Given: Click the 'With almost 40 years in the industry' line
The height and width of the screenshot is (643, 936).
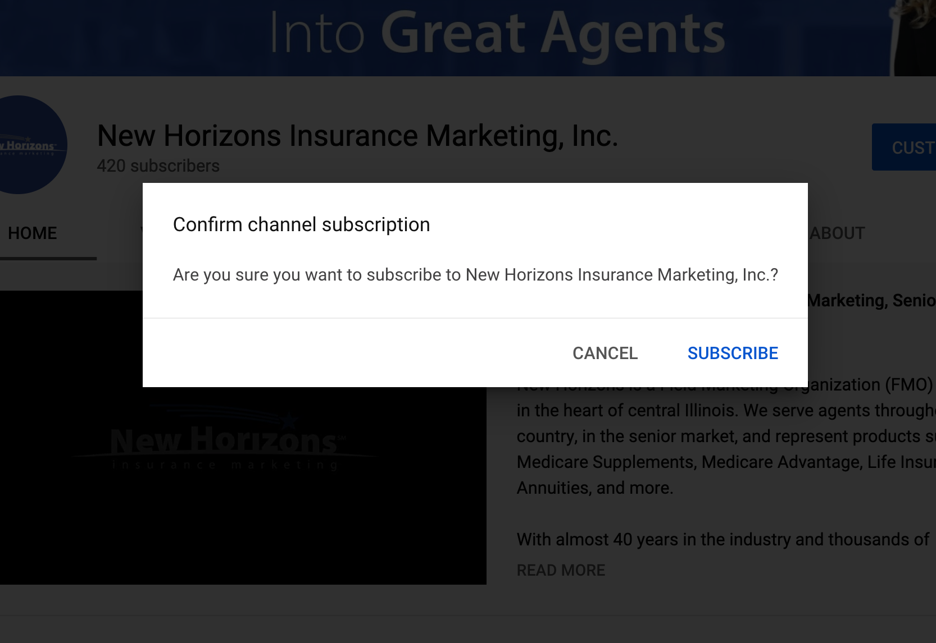Looking at the screenshot, I should tap(724, 539).
